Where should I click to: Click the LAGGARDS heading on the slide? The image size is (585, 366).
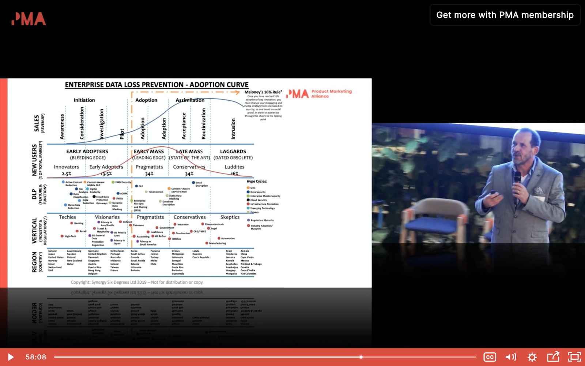pyautogui.click(x=233, y=151)
